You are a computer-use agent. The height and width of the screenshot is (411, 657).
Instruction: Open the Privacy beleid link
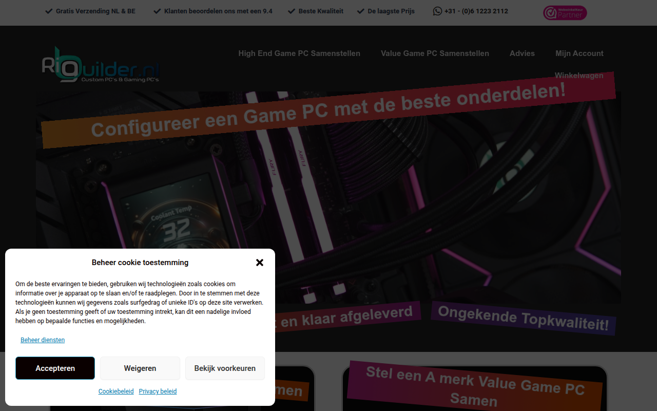pyautogui.click(x=158, y=391)
